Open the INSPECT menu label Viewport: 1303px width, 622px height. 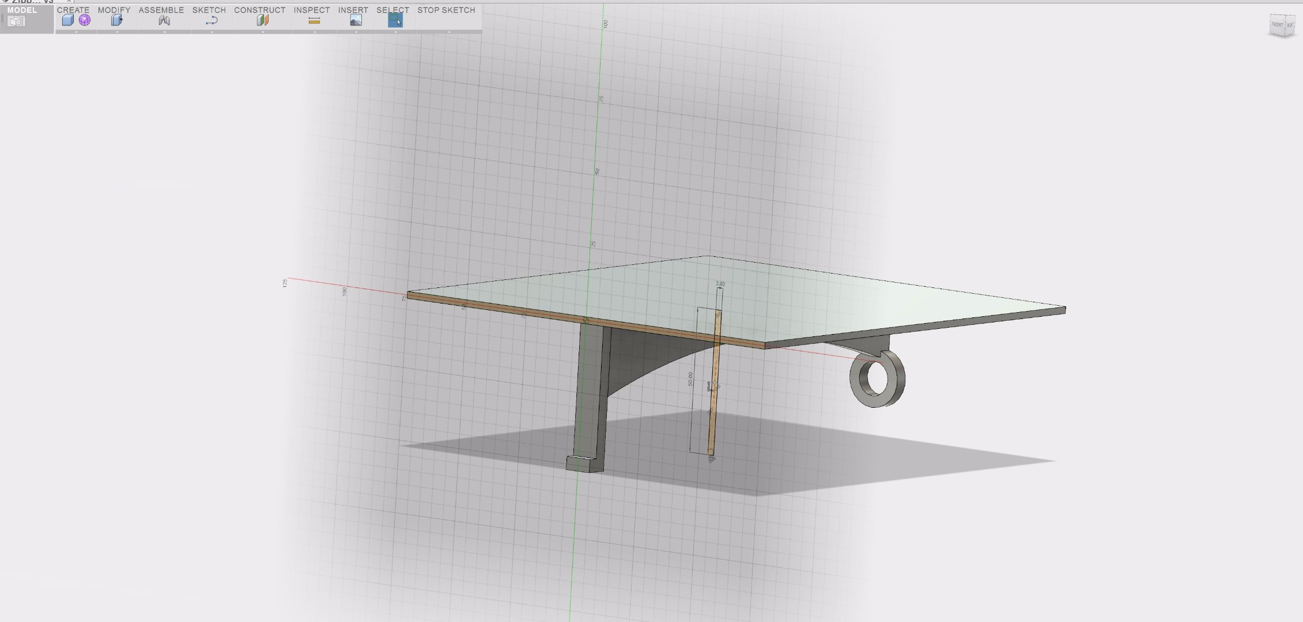(312, 10)
